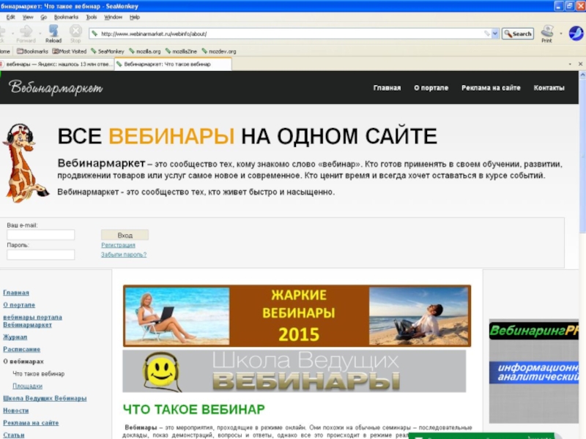
Task: Click the Регистрация link
Action: click(x=118, y=245)
